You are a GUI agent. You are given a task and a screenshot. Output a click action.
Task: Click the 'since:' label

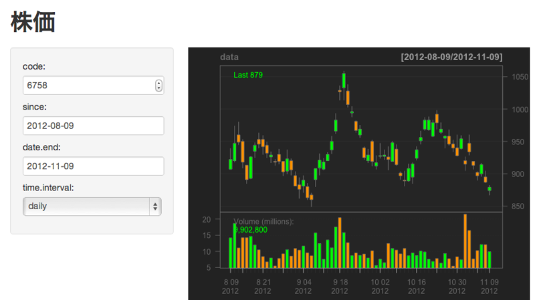tap(35, 107)
